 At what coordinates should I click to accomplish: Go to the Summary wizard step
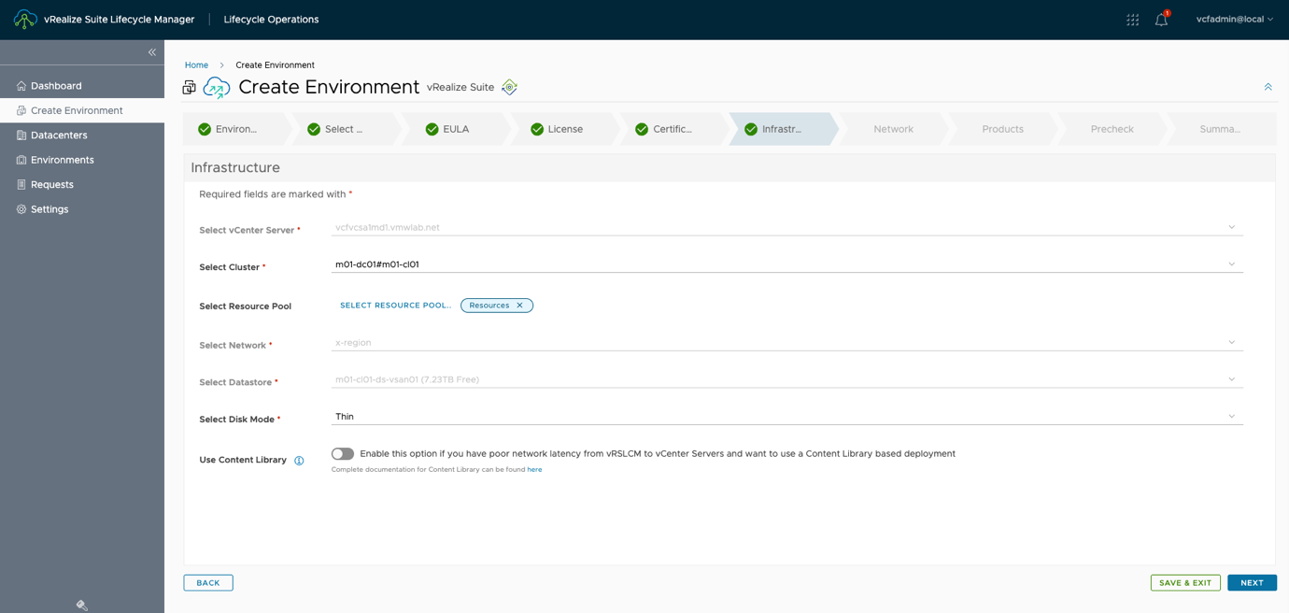(1220, 129)
